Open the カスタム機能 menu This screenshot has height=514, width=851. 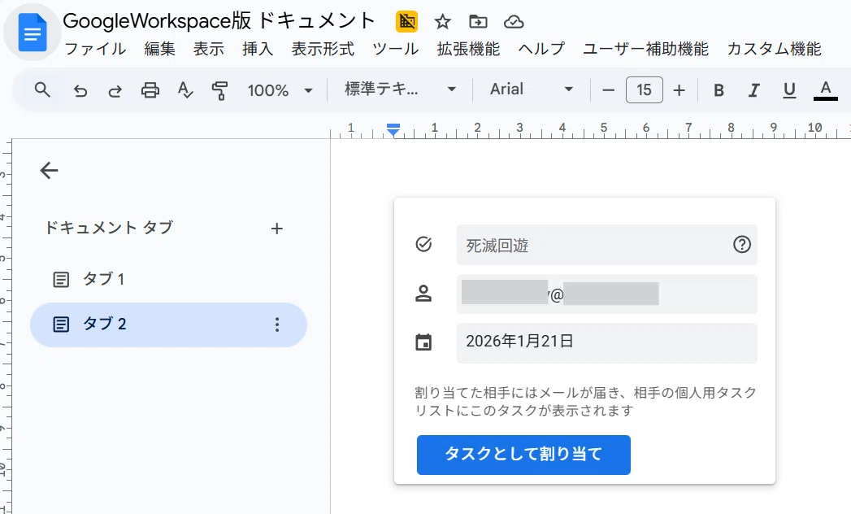[x=774, y=49]
